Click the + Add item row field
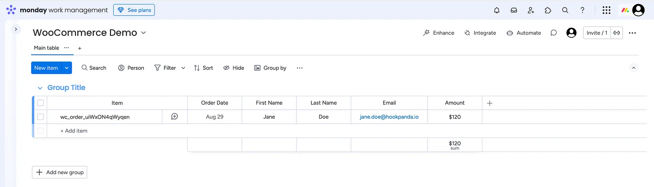This screenshot has width=654, height=187. click(74, 131)
